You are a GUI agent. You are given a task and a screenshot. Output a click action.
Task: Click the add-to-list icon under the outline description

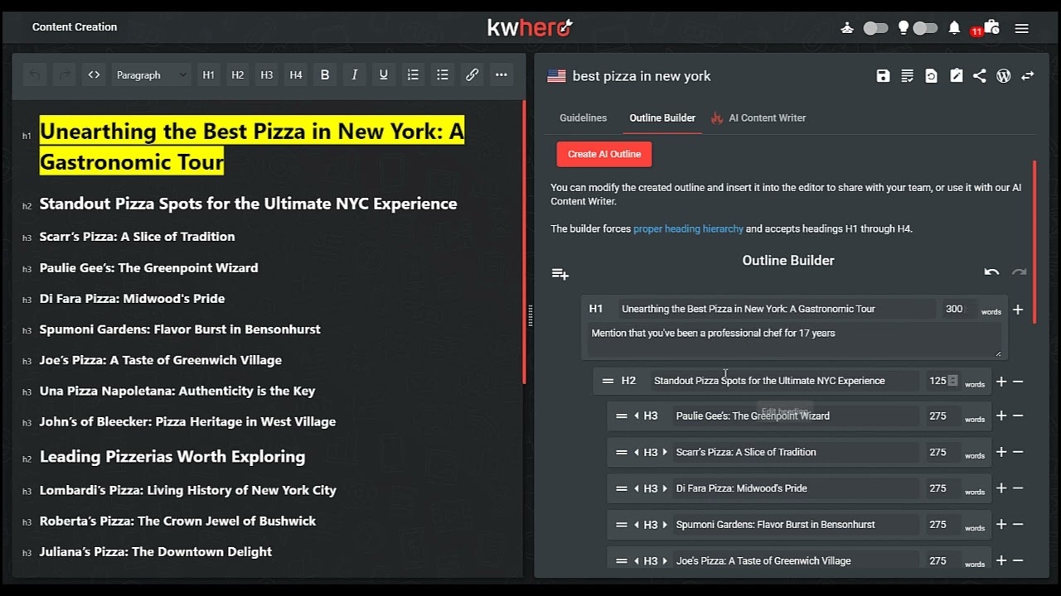point(560,274)
